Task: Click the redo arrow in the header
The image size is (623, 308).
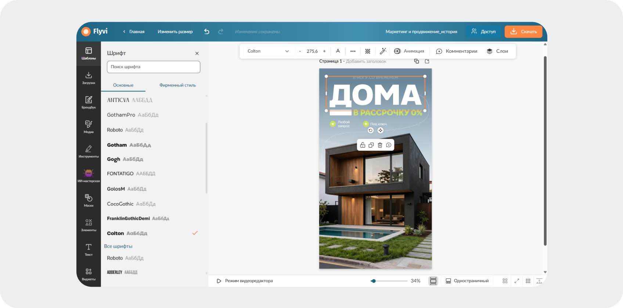Action: click(221, 32)
